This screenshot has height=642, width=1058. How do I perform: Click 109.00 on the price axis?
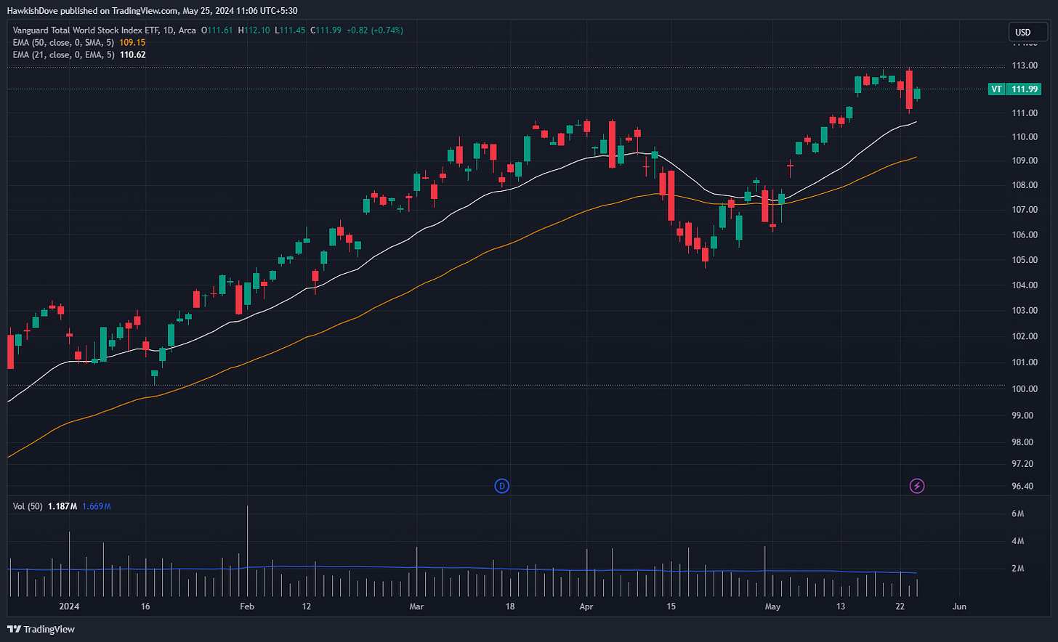tap(1025, 160)
